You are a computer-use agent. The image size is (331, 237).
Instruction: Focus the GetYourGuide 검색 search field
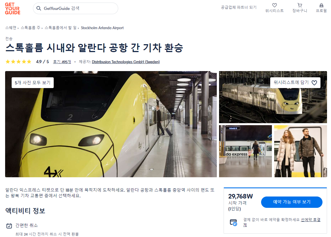[x=76, y=8]
